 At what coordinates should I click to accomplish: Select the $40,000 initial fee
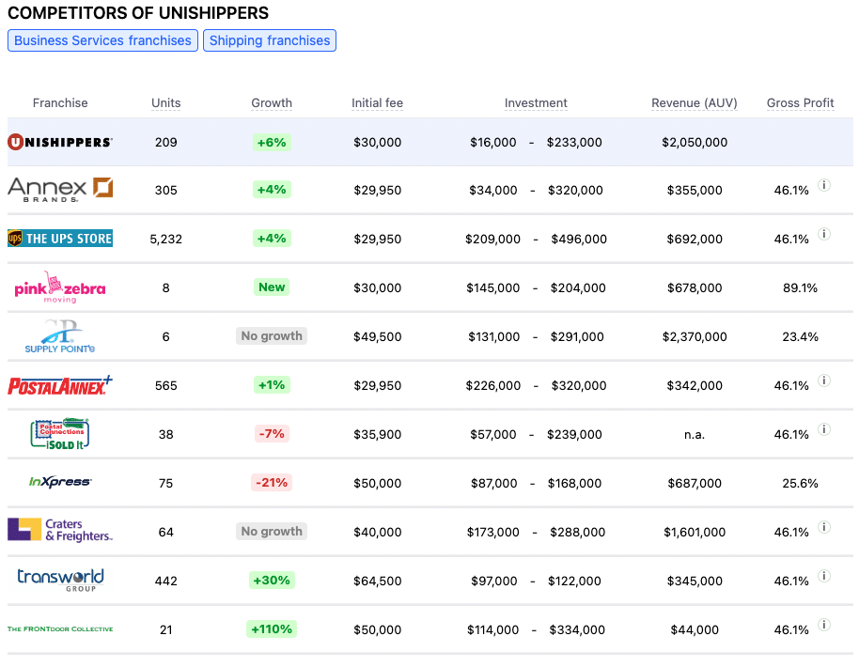[x=378, y=532]
